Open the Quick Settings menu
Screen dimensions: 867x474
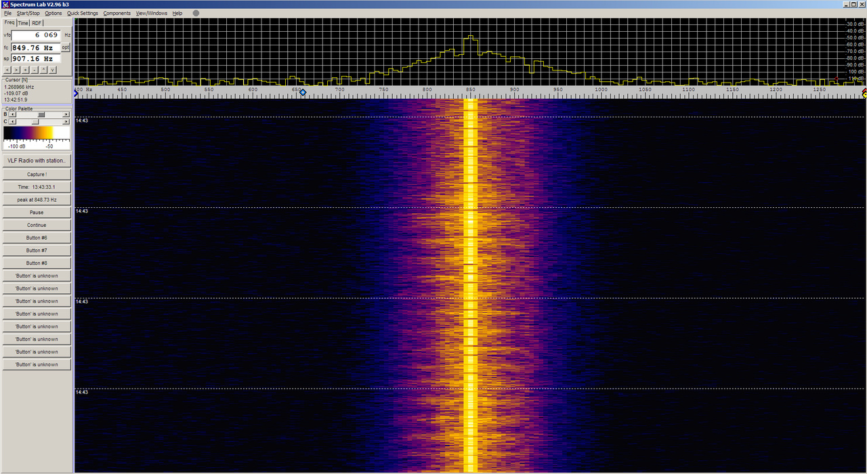pyautogui.click(x=82, y=13)
